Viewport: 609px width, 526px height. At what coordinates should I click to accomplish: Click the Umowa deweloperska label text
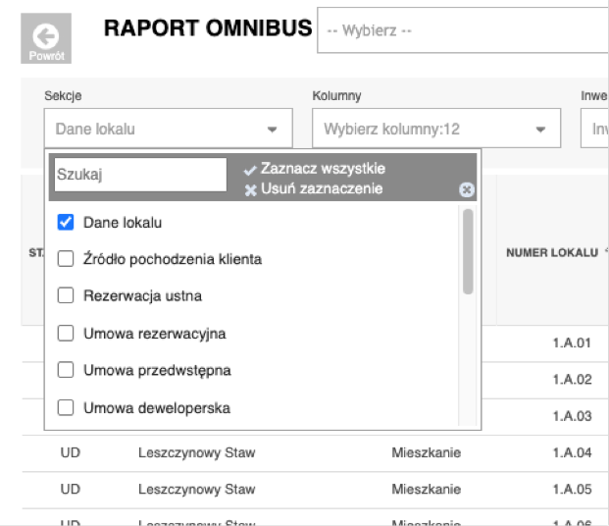click(157, 408)
